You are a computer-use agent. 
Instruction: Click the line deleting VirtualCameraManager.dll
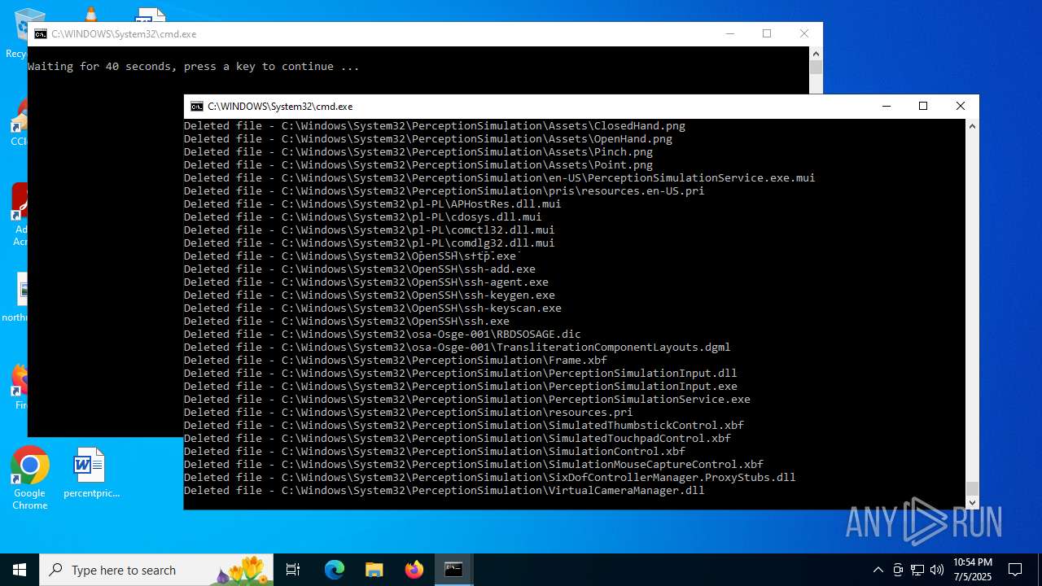[x=444, y=491]
